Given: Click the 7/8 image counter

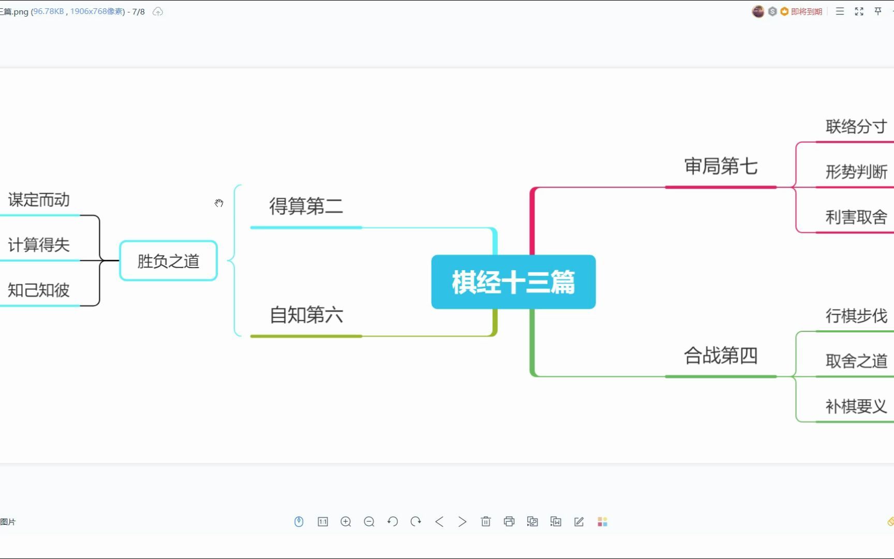Looking at the screenshot, I should pos(139,11).
